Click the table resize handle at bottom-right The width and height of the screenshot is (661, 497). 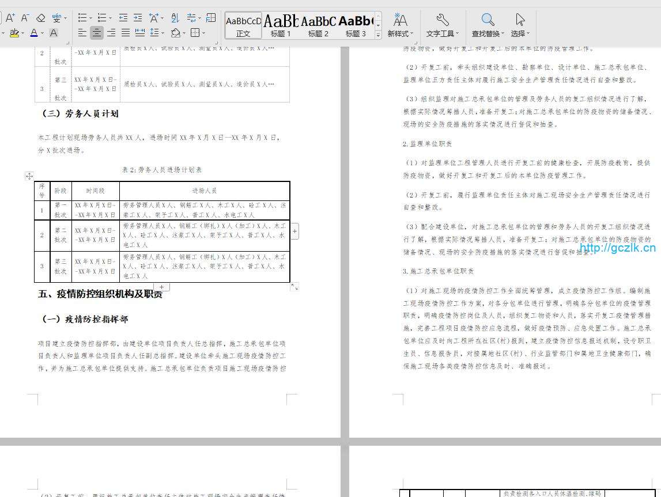click(x=294, y=286)
